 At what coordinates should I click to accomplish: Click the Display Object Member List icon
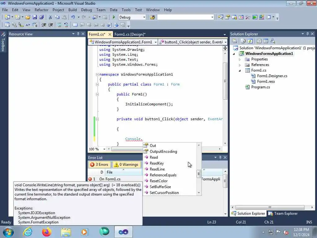(7, 25)
